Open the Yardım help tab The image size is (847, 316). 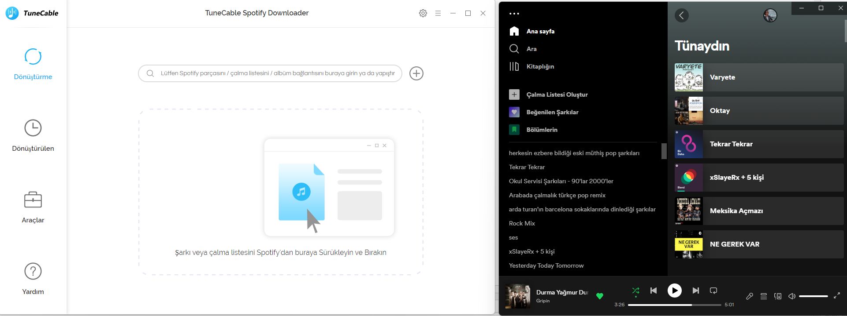click(x=33, y=279)
